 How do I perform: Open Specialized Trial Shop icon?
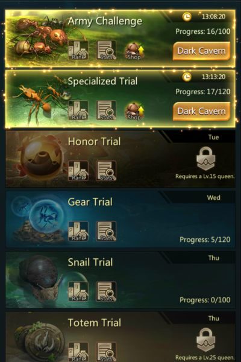[x=134, y=111]
